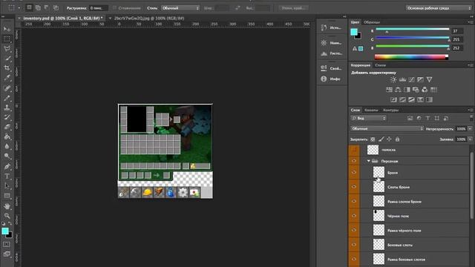Select the Brush tool
Image resolution: width=475 pixels, height=267 pixels.
[7, 98]
